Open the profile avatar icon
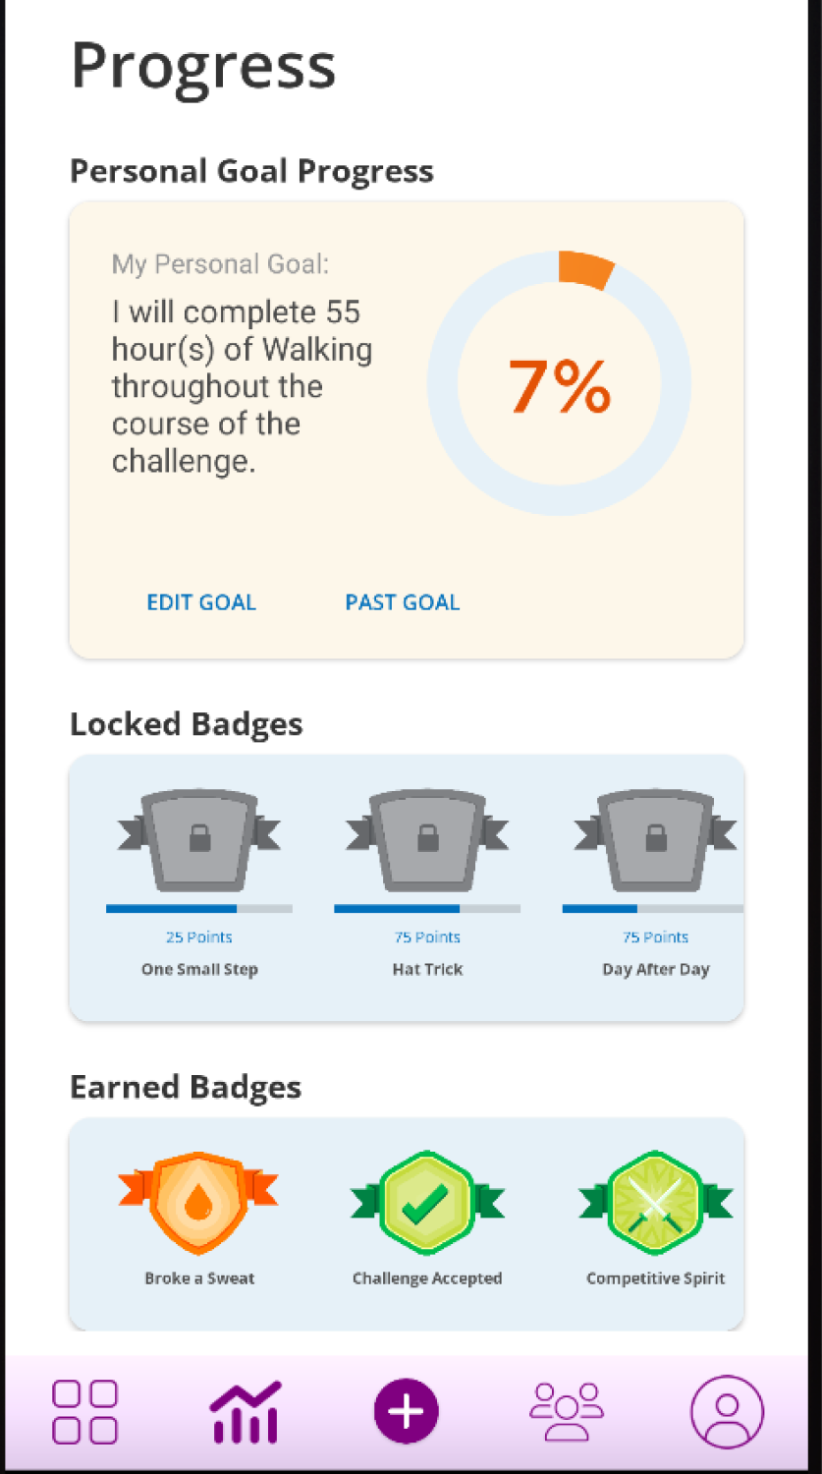822x1474 pixels. pos(727,1412)
